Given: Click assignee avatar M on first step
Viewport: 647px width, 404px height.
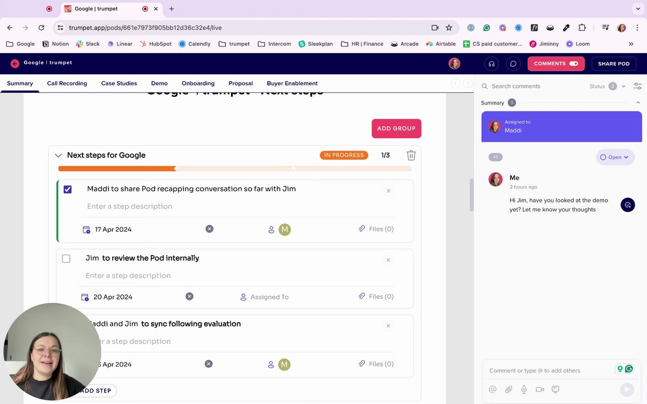Looking at the screenshot, I should (285, 229).
